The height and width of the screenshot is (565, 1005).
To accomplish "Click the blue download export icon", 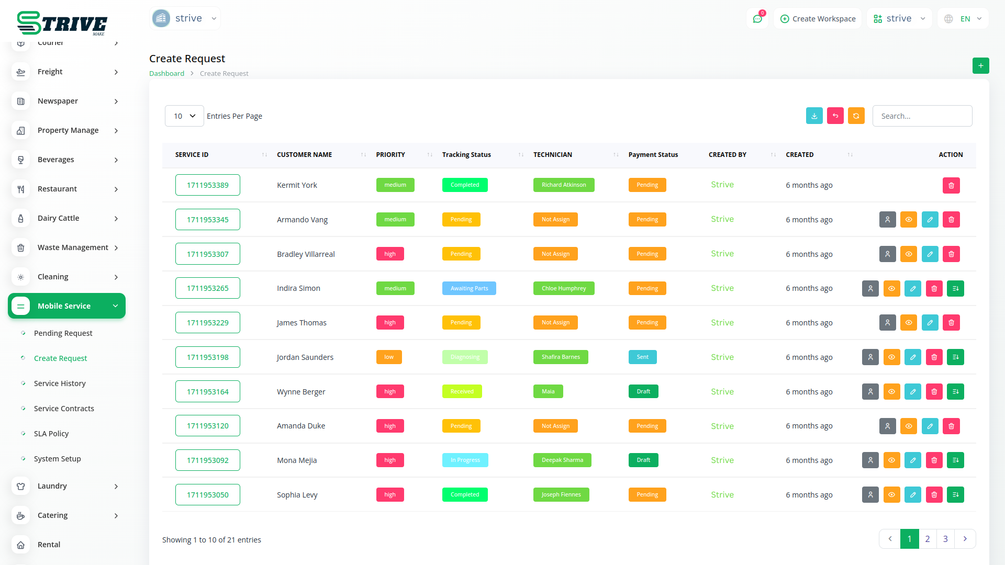I will 814,116.
